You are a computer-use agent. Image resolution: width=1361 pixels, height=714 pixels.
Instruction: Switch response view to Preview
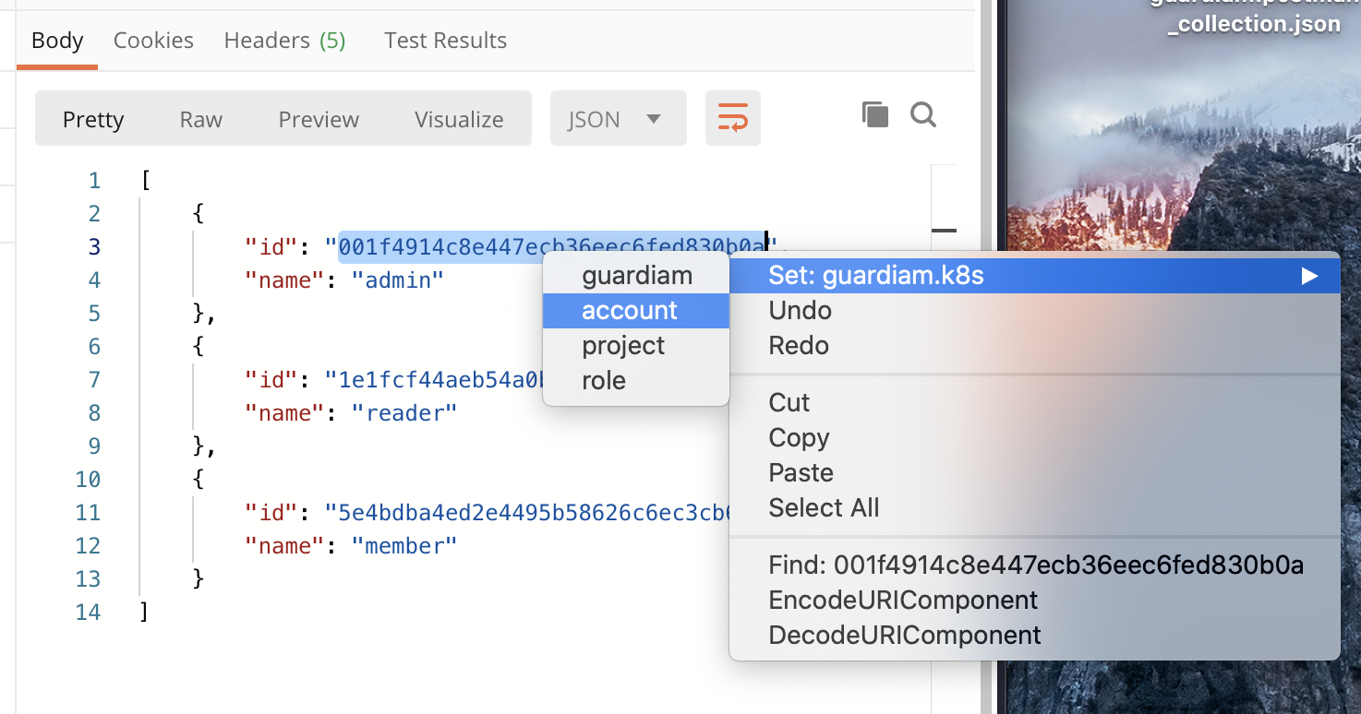pos(318,118)
